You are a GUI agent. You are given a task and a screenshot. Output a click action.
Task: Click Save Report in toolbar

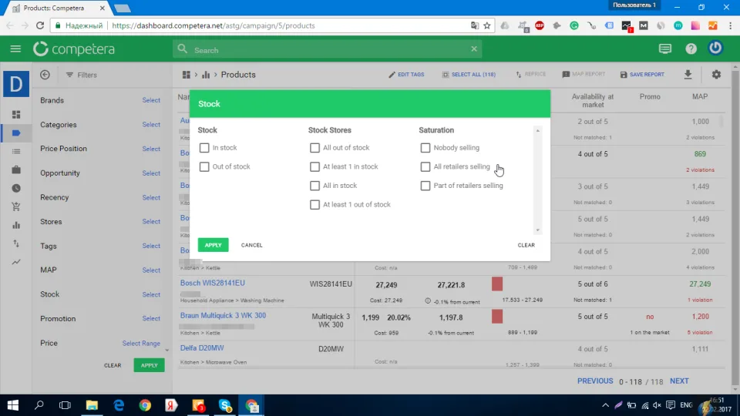642,75
